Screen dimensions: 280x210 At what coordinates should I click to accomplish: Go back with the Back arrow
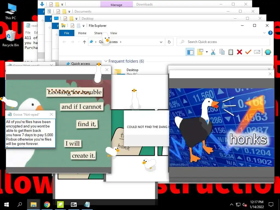click(x=64, y=42)
